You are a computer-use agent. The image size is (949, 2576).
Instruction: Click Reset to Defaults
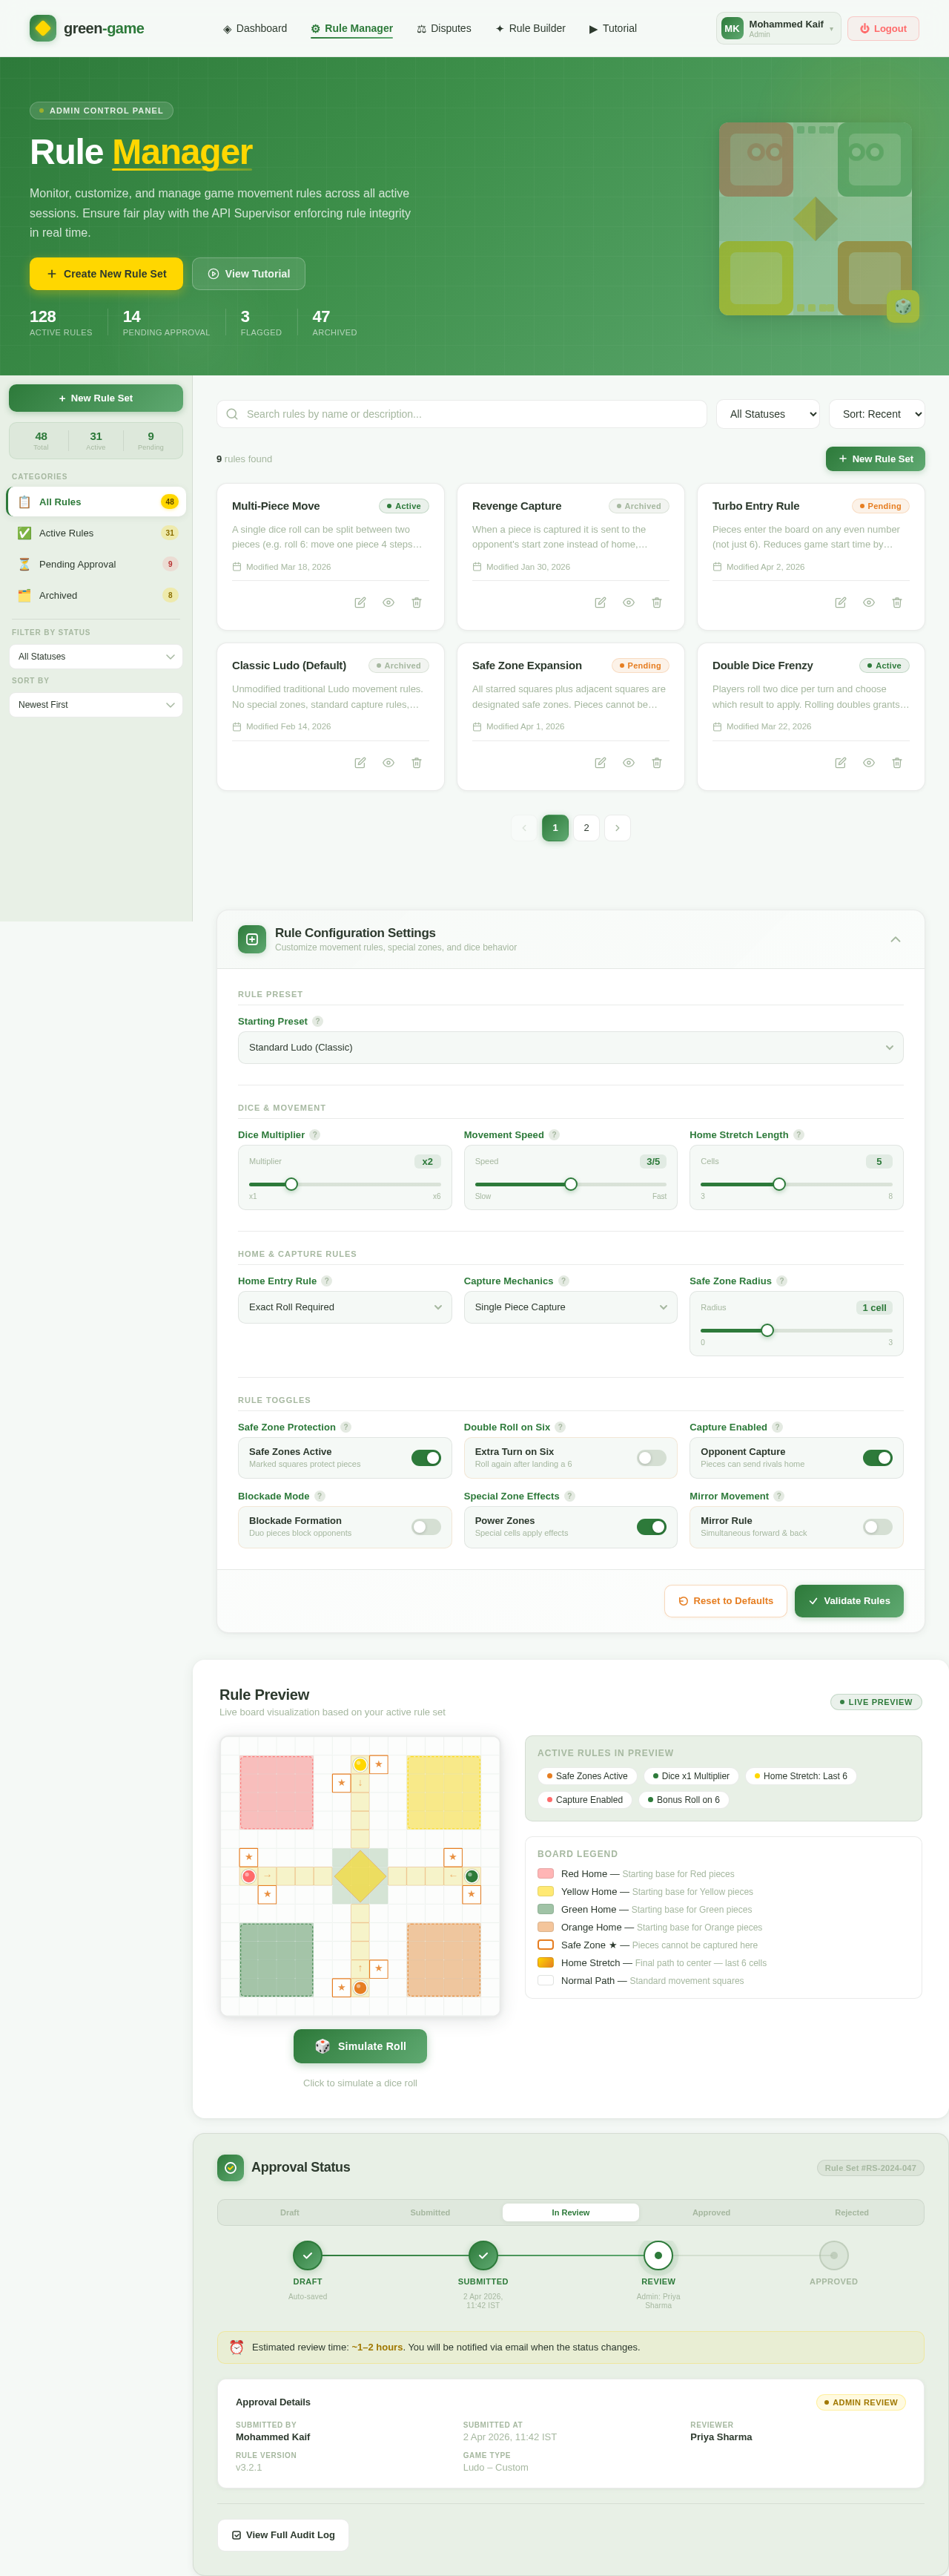point(725,1601)
